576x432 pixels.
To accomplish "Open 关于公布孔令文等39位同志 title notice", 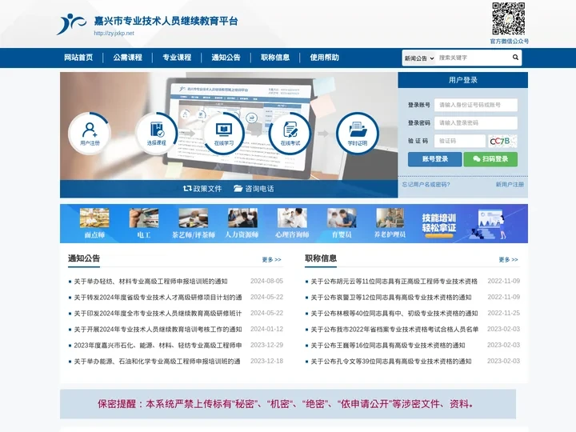I will click(x=391, y=362).
